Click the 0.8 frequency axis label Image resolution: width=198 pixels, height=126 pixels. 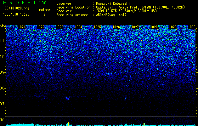[3, 88]
